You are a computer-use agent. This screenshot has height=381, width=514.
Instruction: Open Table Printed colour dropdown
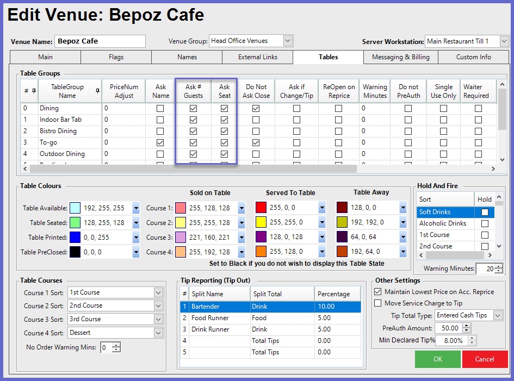click(x=136, y=238)
